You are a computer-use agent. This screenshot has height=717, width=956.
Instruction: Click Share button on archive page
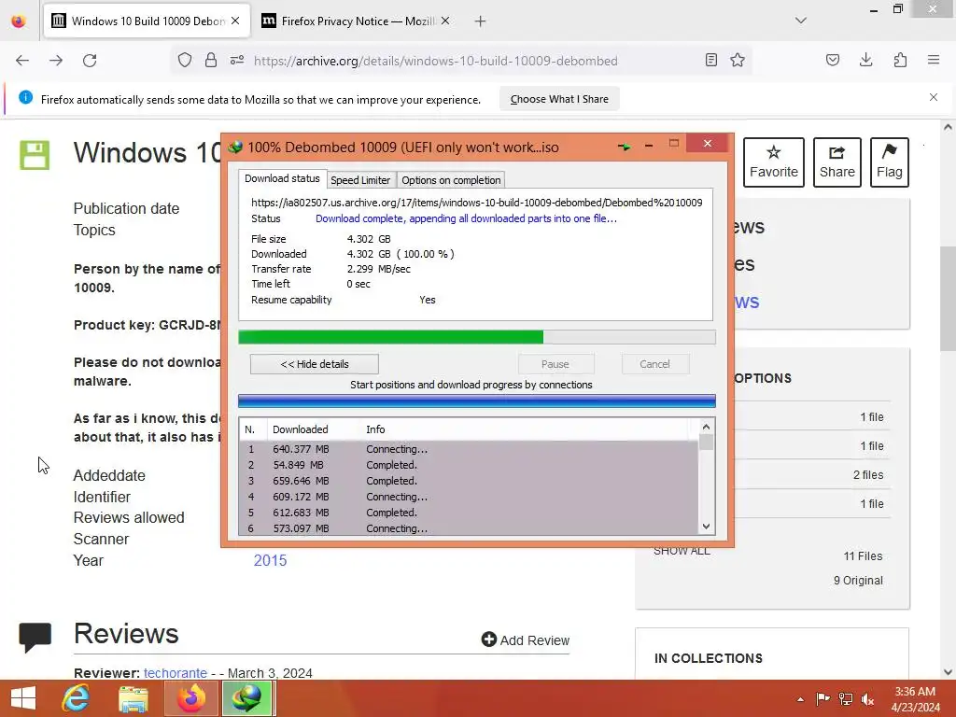pyautogui.click(x=837, y=162)
